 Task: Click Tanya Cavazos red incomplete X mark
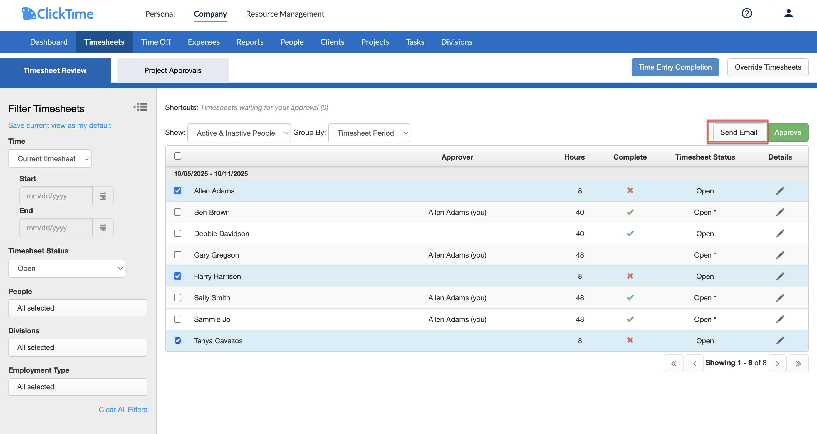(630, 340)
